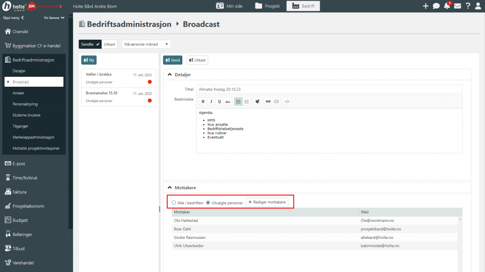The image size is (485, 272).
Task: Select the Alle i bedriften radio button
Action: pyautogui.click(x=174, y=203)
